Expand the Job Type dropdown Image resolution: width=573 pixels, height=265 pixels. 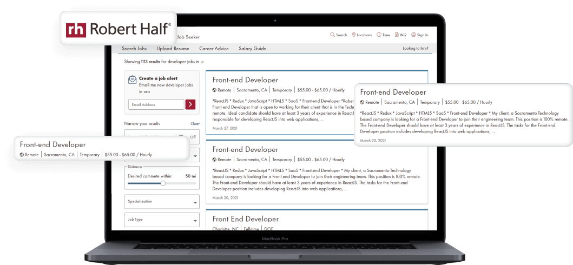(x=162, y=220)
